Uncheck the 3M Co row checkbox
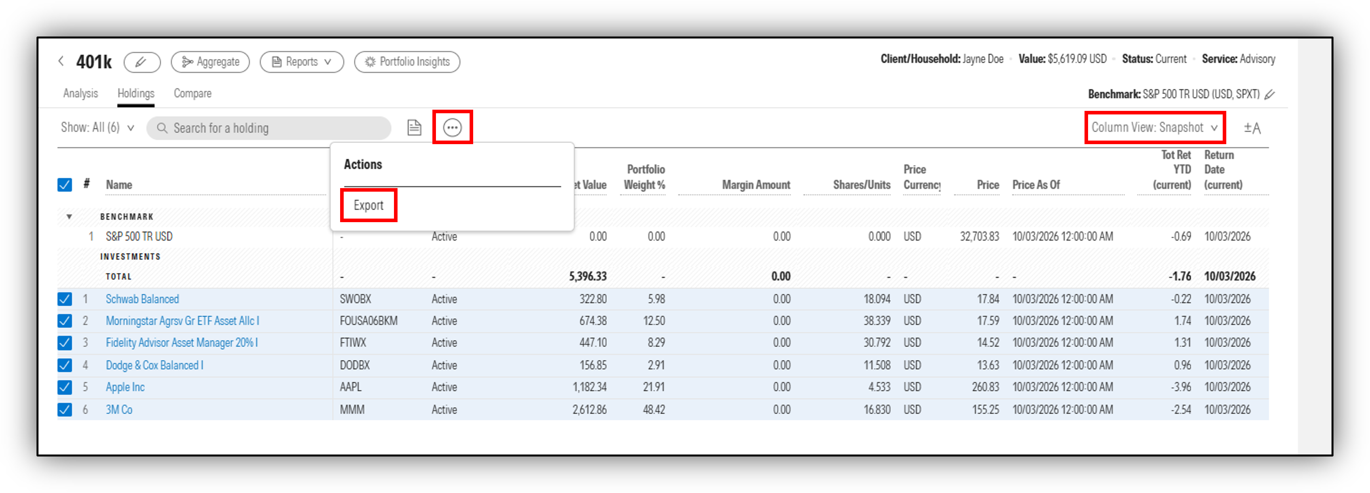This screenshot has height=493, width=1370. click(65, 409)
